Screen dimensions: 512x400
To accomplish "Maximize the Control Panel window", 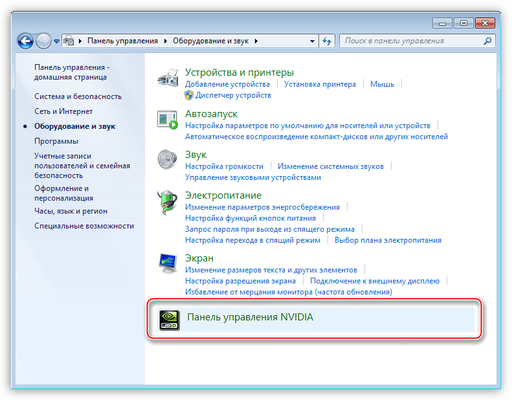I will click(x=463, y=23).
